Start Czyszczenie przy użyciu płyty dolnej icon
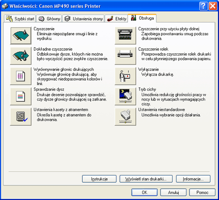This screenshot has height=200, width=219. 125,36
